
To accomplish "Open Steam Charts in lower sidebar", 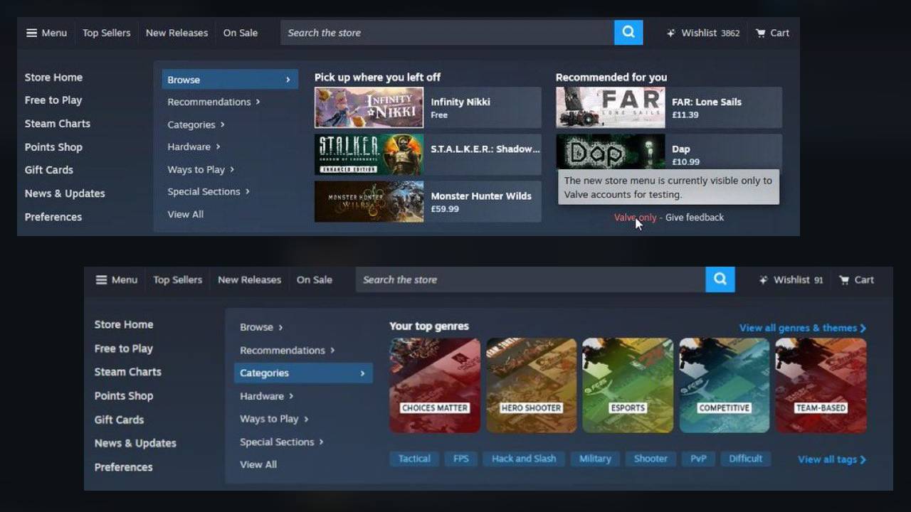I will pyautogui.click(x=128, y=371).
